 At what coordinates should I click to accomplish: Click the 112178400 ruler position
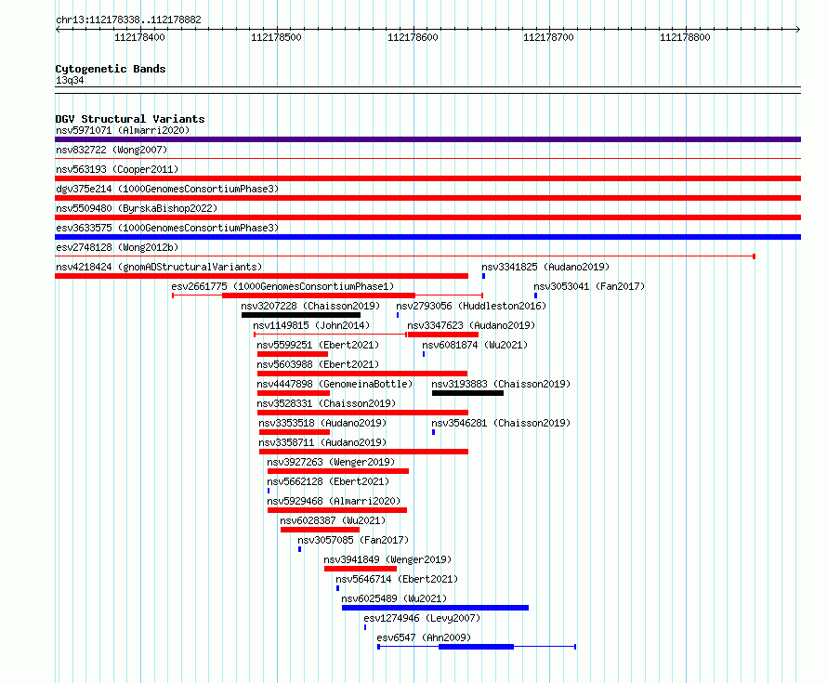click(x=139, y=37)
